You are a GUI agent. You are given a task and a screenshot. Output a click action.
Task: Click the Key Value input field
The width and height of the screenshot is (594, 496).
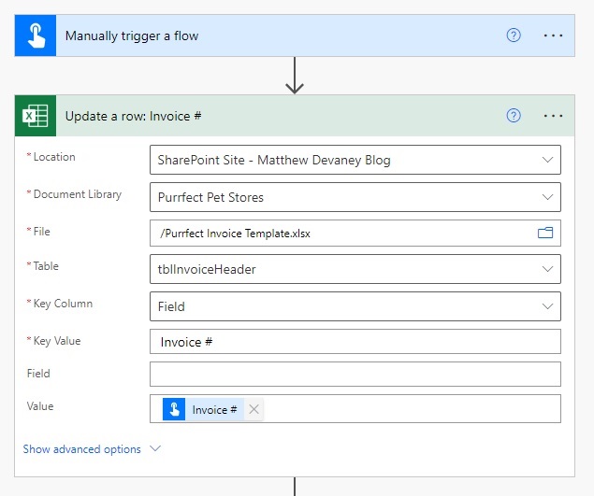355,342
